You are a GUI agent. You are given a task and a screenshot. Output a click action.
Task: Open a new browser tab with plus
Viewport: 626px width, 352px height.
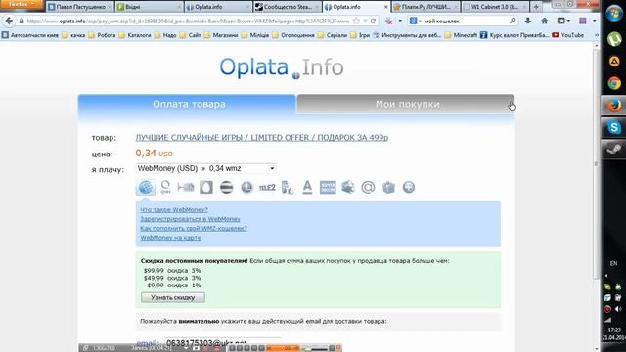(x=536, y=7)
